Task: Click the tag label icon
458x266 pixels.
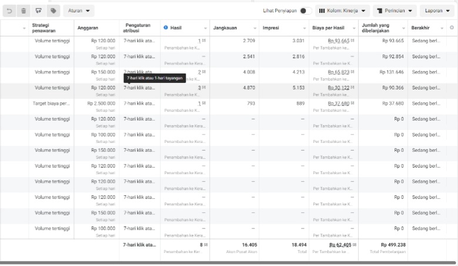Action: (x=53, y=11)
